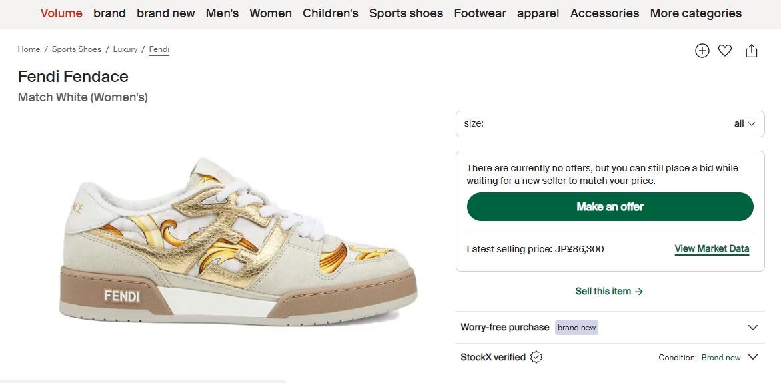This screenshot has height=383, width=781.
Task: Open the size dropdown
Action: tap(610, 124)
